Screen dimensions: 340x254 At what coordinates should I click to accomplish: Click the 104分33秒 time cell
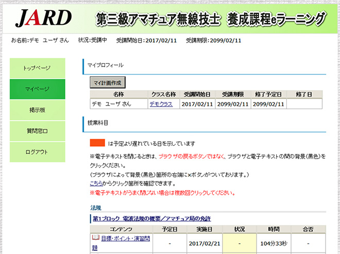(x=274, y=244)
